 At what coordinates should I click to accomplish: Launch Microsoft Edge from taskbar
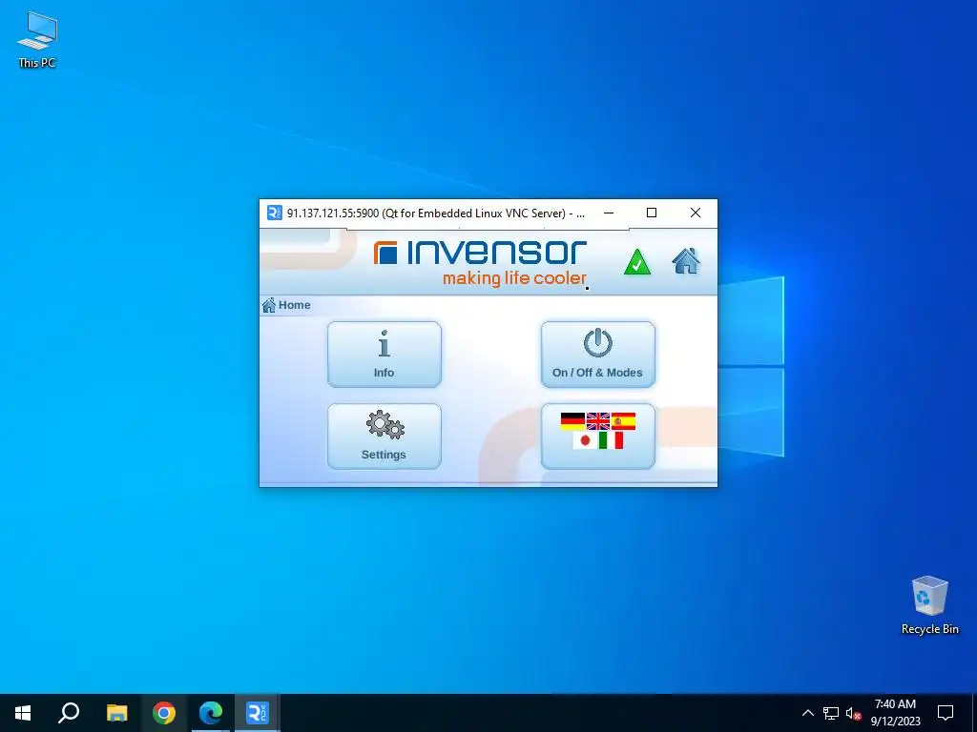pos(211,713)
